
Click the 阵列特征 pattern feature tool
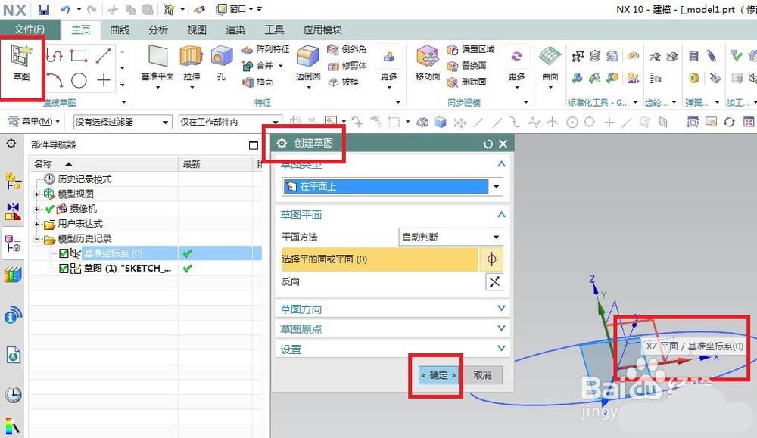click(x=266, y=49)
